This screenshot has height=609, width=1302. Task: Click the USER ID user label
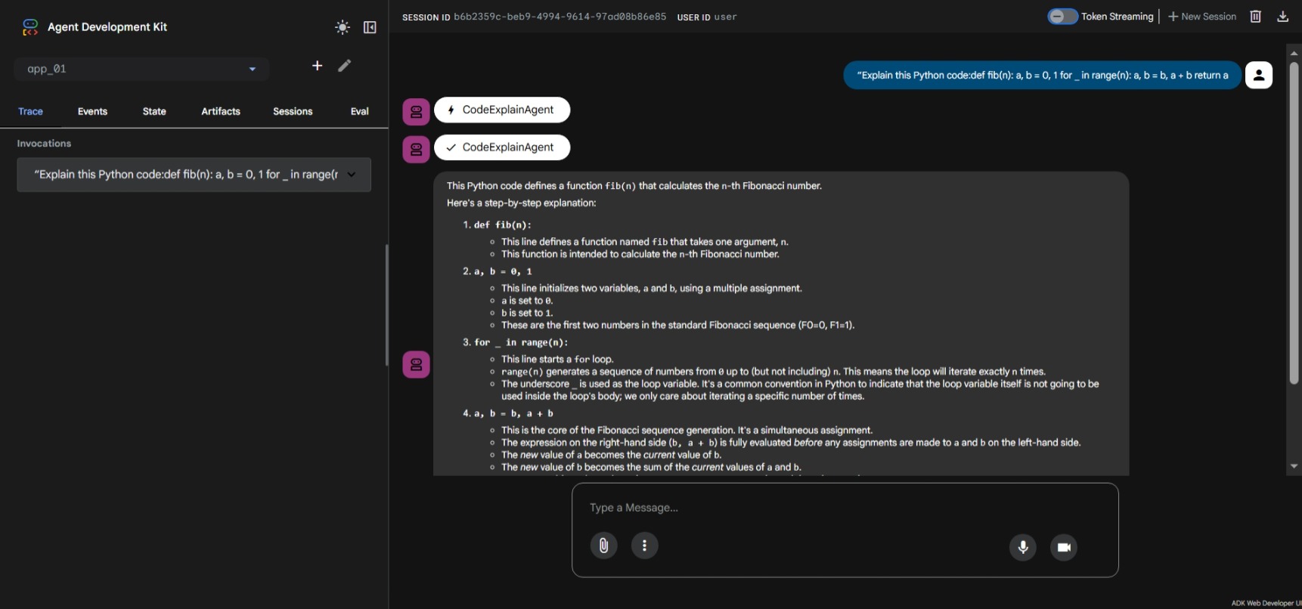(707, 17)
